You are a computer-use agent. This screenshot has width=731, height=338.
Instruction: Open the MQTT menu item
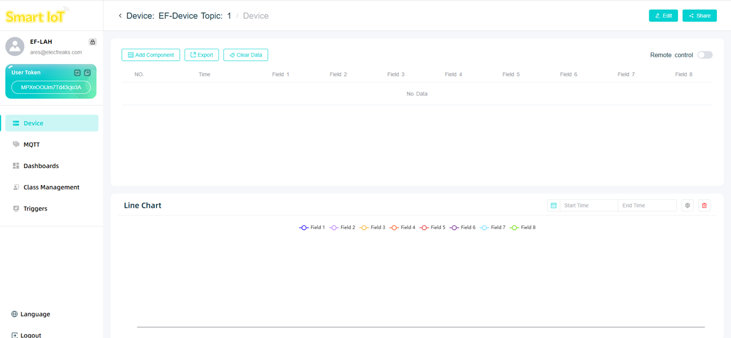31,144
